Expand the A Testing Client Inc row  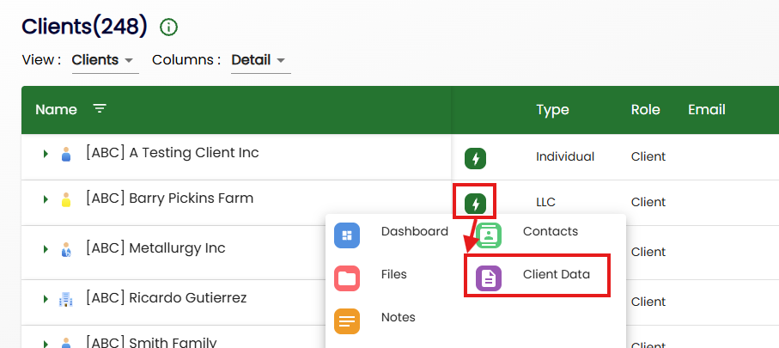(45, 154)
